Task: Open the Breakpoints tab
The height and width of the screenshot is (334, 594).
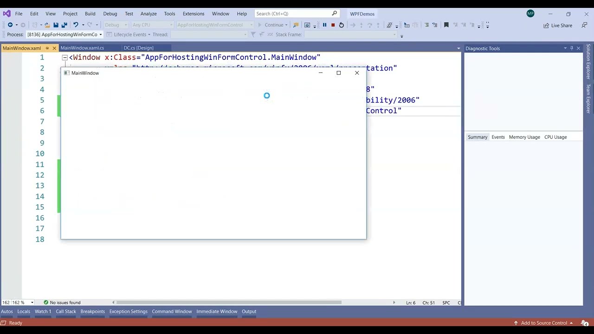Action: tap(92, 311)
